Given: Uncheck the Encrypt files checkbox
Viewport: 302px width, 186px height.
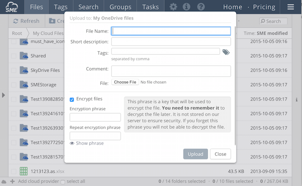Looking at the screenshot, I should tap(72, 99).
